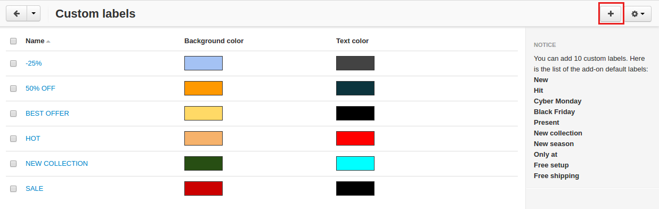
Task: Check the box for BEST OFFER label
Action: (x=13, y=114)
